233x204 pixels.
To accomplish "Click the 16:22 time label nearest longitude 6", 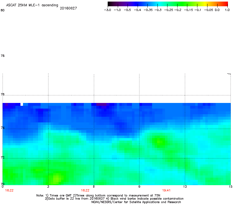I will (x=85, y=191).
